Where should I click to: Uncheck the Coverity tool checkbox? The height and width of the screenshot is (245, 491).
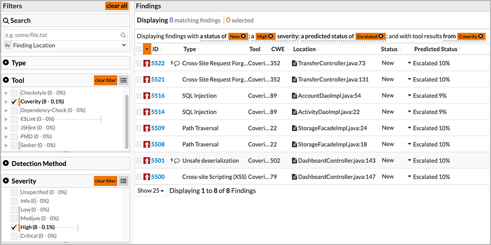coord(14,102)
